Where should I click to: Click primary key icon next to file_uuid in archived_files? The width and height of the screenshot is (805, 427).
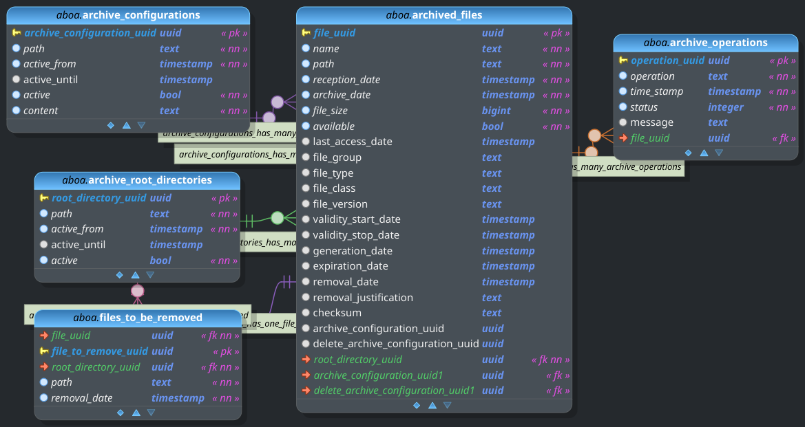(x=306, y=33)
